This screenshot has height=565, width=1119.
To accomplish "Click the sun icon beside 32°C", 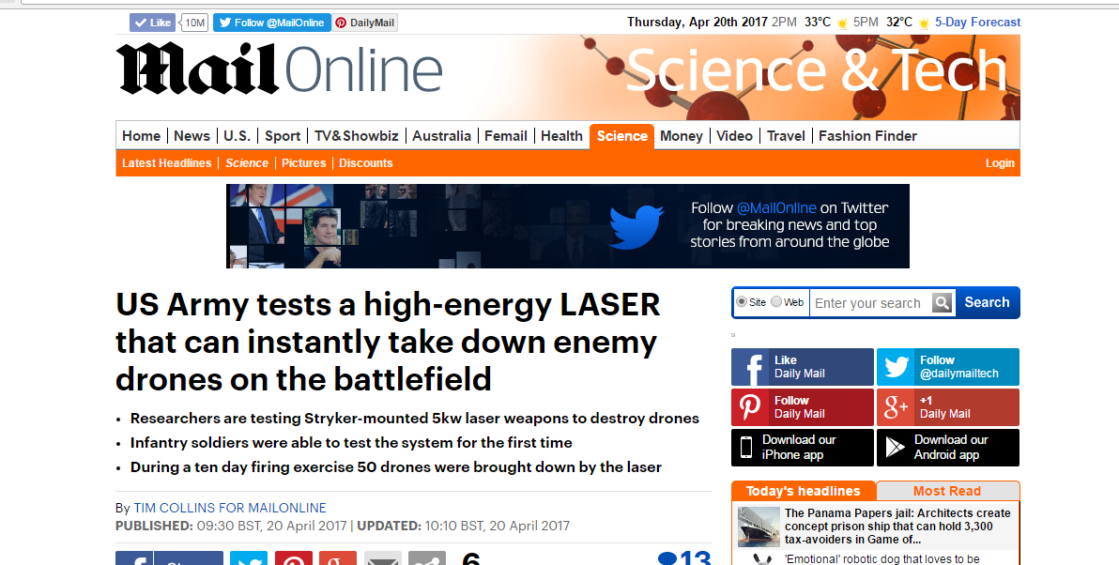I will tap(924, 23).
